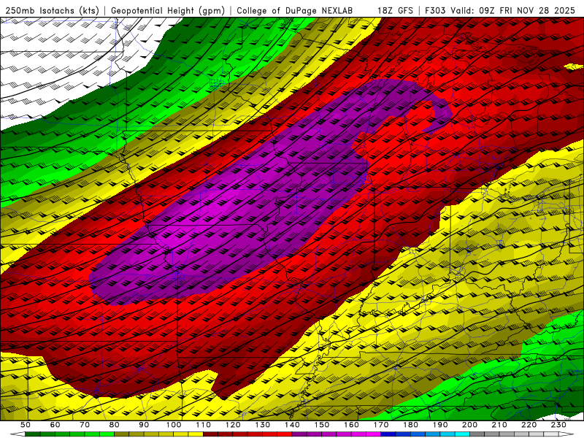Click the 120 label on the color scale

pyautogui.click(x=233, y=425)
